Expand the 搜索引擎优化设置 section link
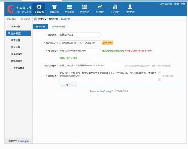 tap(68, 58)
